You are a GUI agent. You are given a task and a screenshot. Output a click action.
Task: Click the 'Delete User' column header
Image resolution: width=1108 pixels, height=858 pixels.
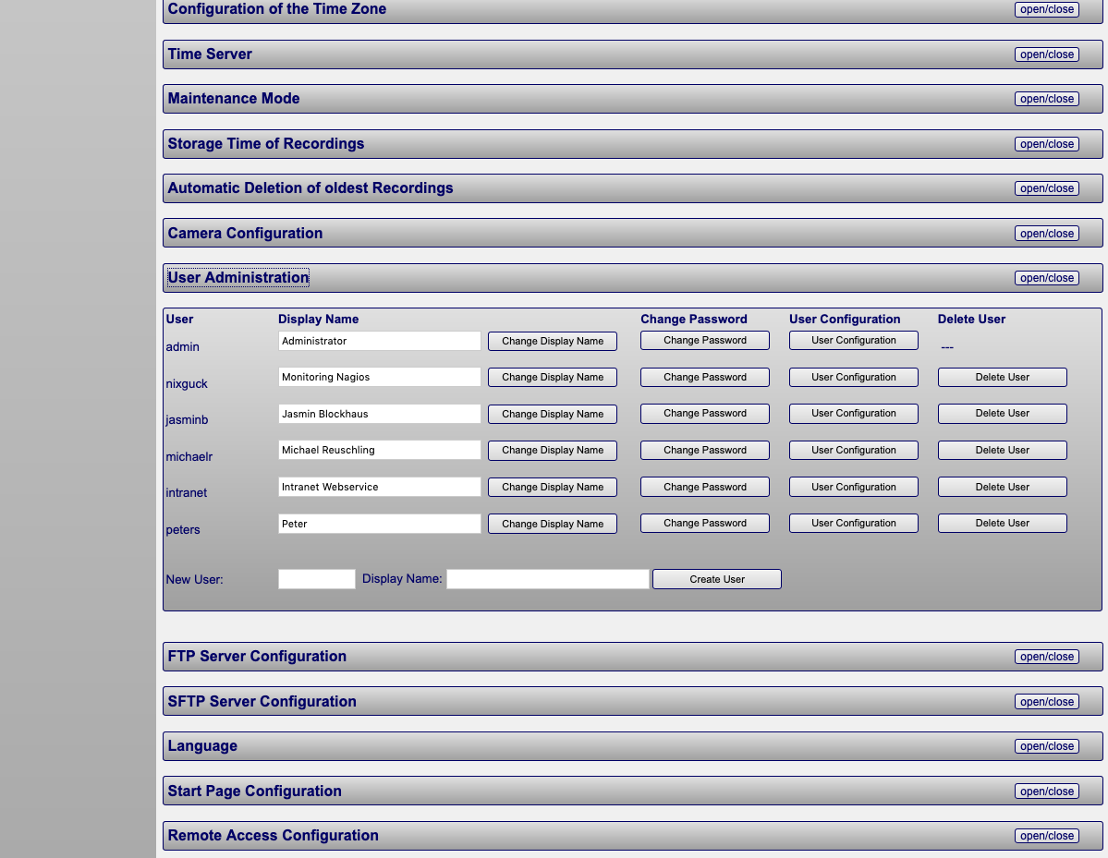(x=971, y=320)
